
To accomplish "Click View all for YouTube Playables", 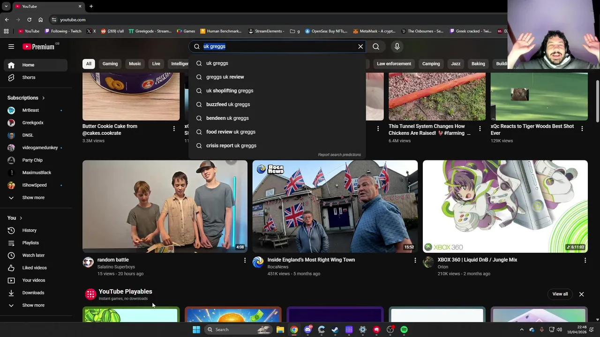I will 560,294.
